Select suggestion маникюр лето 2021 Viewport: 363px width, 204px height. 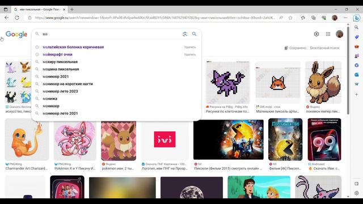point(60,113)
